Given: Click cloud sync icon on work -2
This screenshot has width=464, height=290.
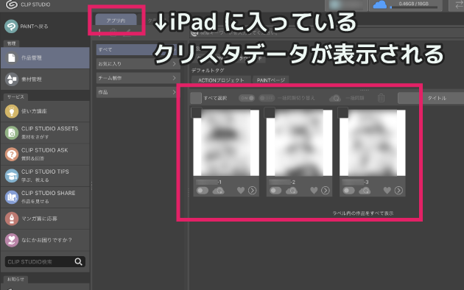Looking at the screenshot, I should [x=292, y=191].
